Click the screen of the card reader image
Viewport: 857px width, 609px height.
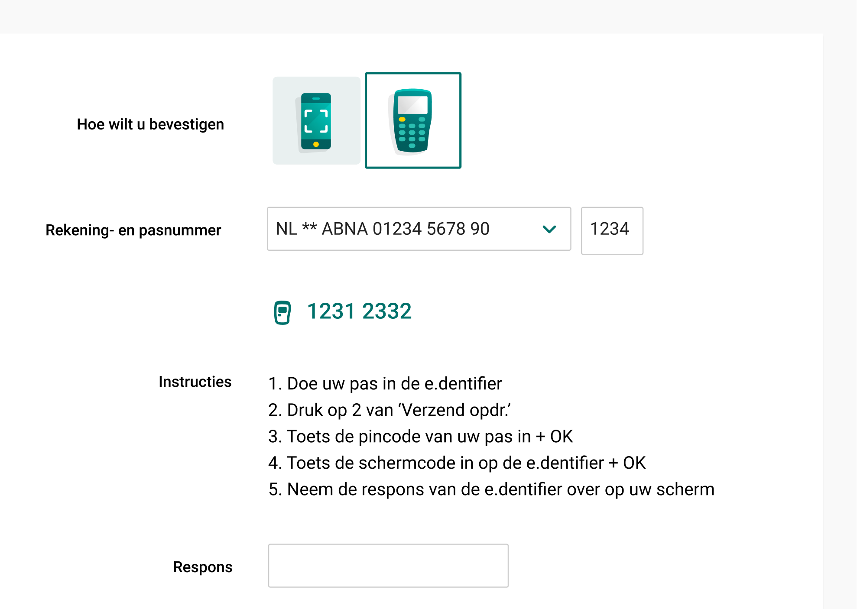(412, 105)
